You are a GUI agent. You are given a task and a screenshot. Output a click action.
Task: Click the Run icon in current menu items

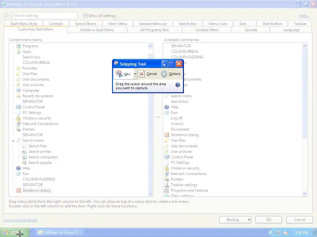point(19,174)
